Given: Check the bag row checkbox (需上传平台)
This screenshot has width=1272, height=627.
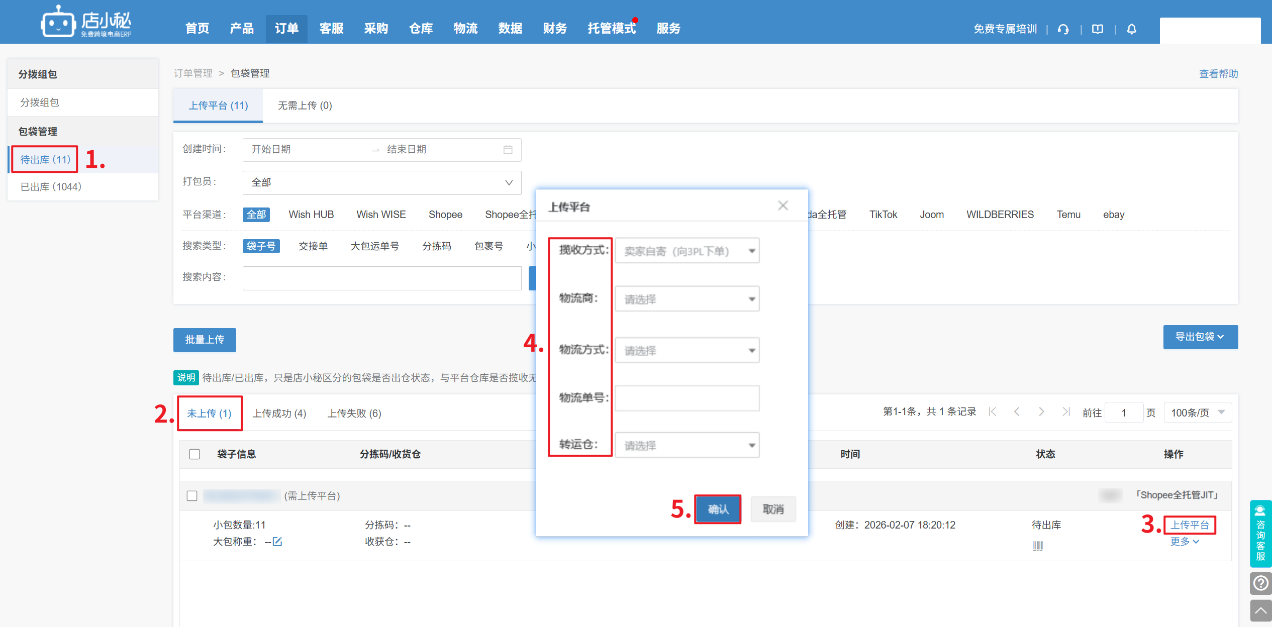Looking at the screenshot, I should (192, 496).
